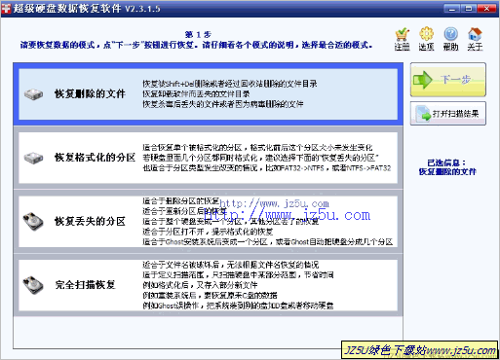Click the Ghost安装系统 description line under 恢复丢失的分区

[x=268, y=241]
